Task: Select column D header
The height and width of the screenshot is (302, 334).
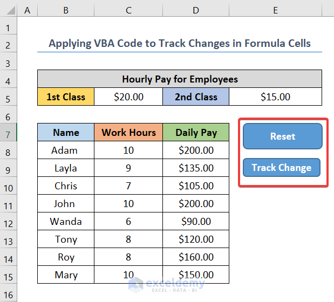Action: 196,10
